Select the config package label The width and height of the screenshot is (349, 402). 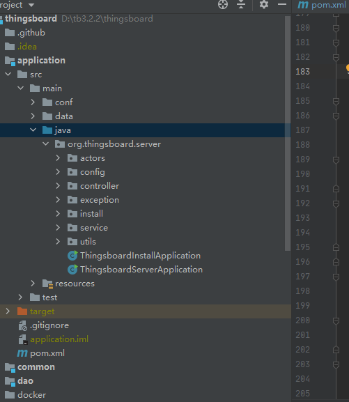pyautogui.click(x=93, y=172)
